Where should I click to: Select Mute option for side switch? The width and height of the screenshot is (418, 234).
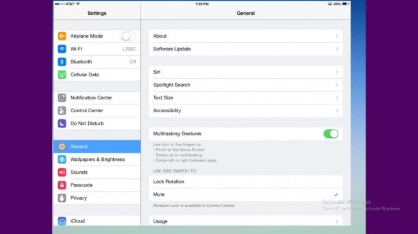(x=246, y=194)
